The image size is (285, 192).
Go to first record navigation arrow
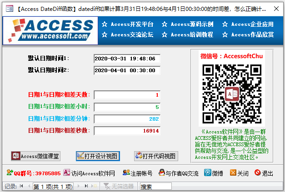tap(21, 186)
